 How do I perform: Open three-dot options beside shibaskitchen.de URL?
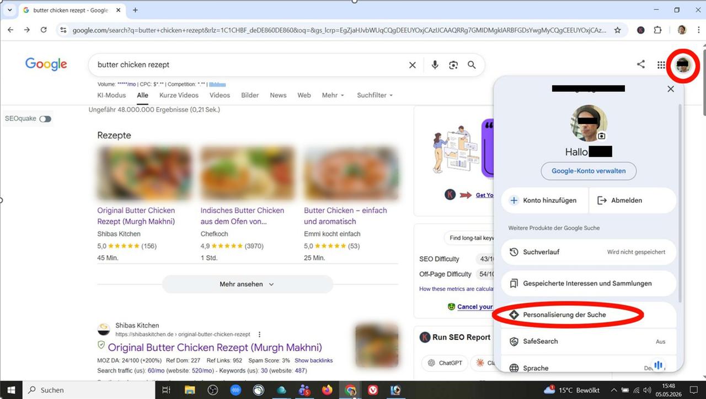click(259, 334)
